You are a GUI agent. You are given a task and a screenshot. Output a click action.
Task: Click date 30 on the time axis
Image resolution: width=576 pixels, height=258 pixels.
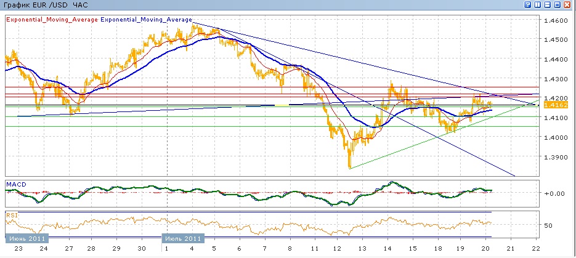pos(141,249)
